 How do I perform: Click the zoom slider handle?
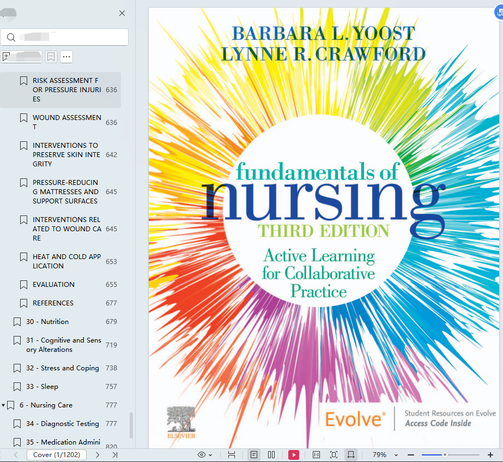click(x=445, y=455)
